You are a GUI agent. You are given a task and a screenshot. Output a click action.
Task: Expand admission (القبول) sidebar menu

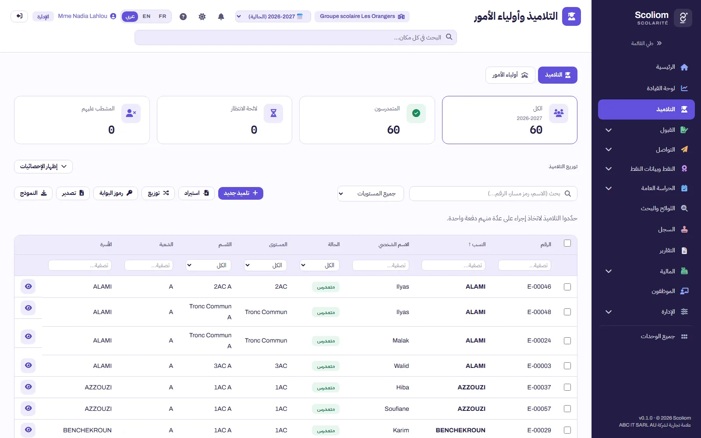click(x=646, y=130)
